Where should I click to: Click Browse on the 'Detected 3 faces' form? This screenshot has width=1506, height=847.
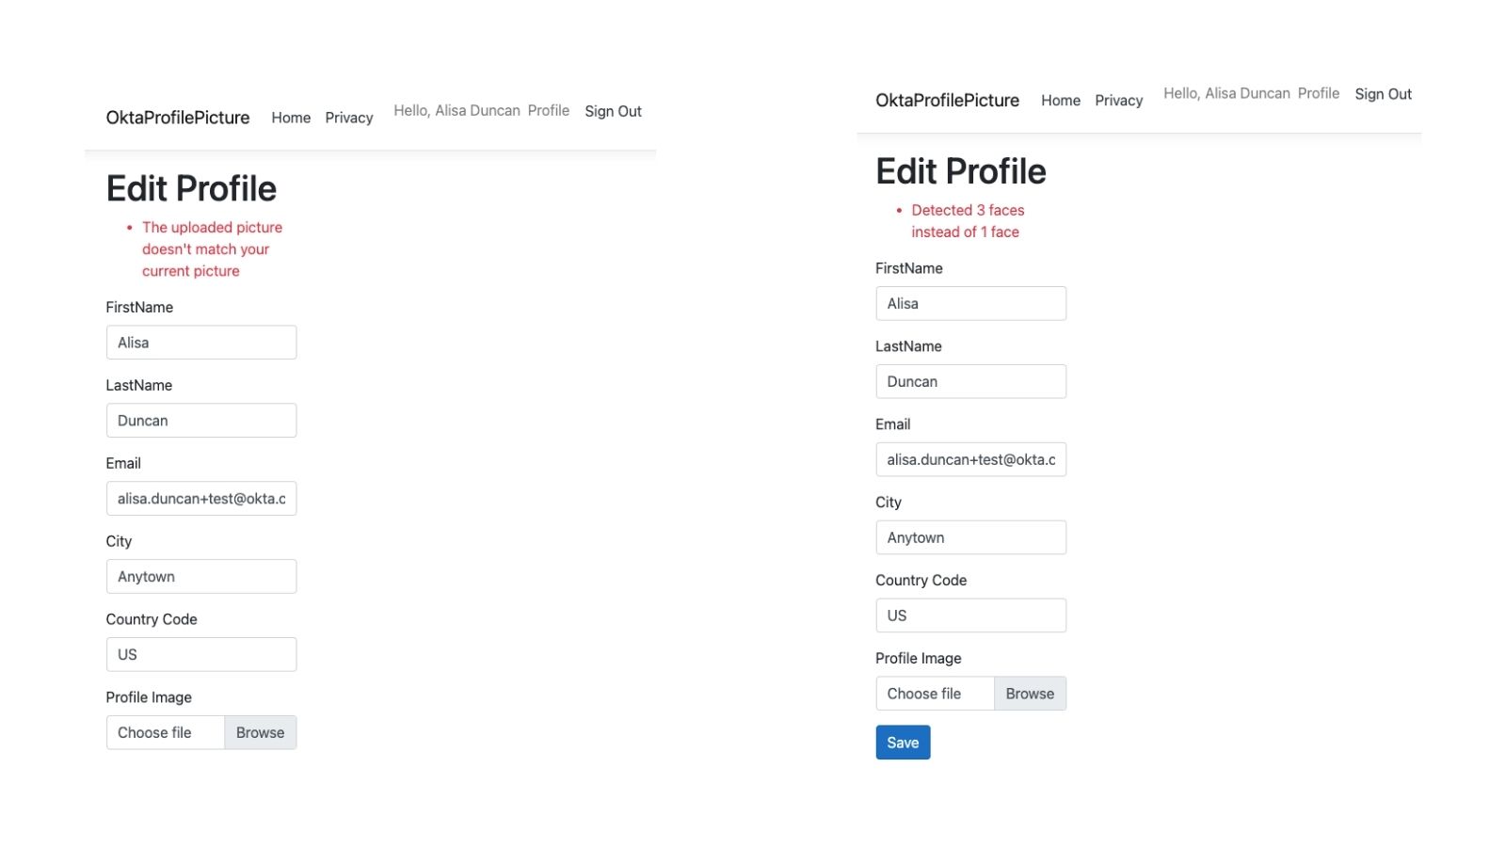pyautogui.click(x=1029, y=694)
